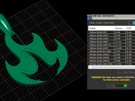Viewport: 135px width, 101px height.
Task: Click the 5.37 DWT value
Action: click(x=129, y=58)
